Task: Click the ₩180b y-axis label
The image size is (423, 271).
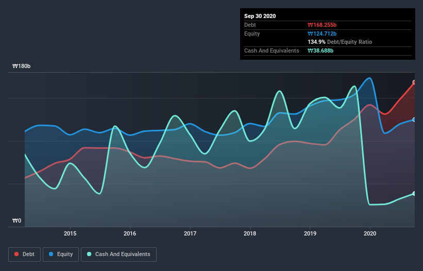Action: [21, 66]
